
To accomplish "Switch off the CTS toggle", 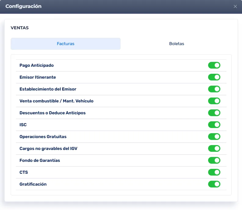I will (x=214, y=172).
